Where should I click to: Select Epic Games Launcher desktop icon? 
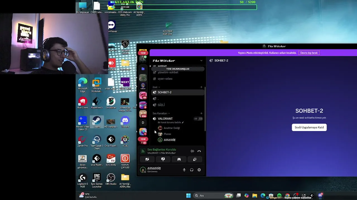[x=97, y=181]
